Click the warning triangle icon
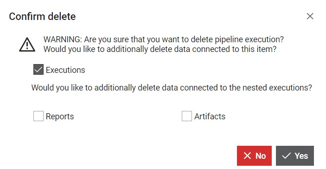Screen dimensions: 326x169 [27, 45]
